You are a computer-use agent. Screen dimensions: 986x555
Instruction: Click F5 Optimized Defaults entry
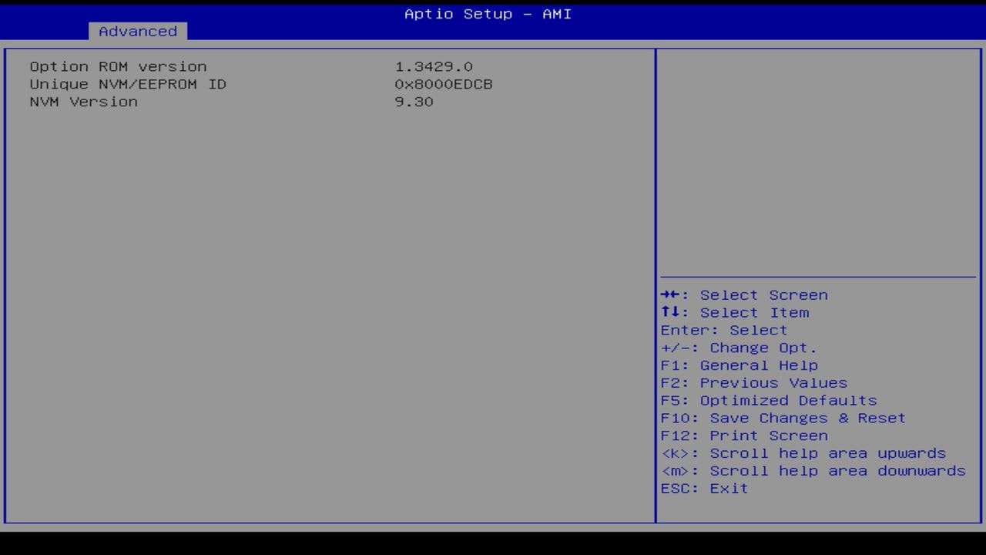[768, 400]
